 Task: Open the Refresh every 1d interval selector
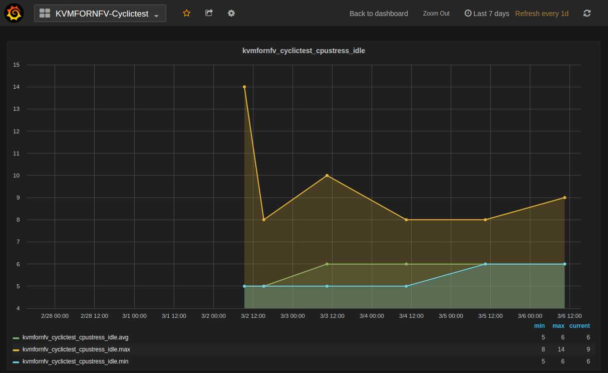coord(541,14)
